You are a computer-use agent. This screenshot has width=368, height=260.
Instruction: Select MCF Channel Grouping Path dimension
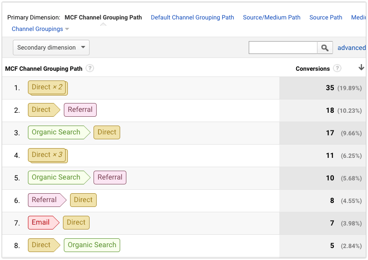(x=103, y=17)
